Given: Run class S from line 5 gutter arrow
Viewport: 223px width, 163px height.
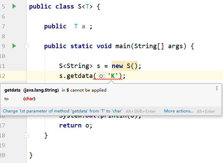Looking at the screenshot, I should [x=14, y=6].
